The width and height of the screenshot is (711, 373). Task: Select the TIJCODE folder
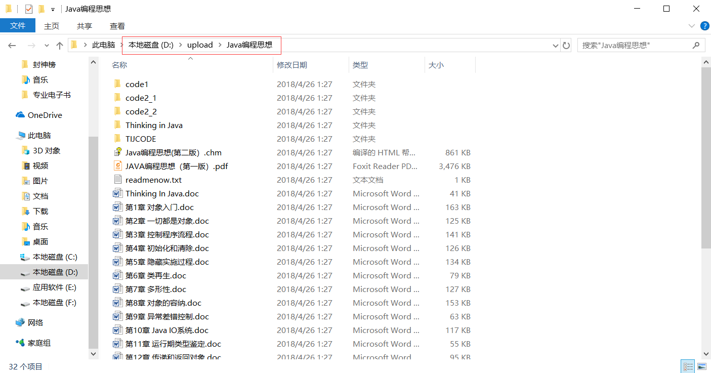(x=141, y=139)
